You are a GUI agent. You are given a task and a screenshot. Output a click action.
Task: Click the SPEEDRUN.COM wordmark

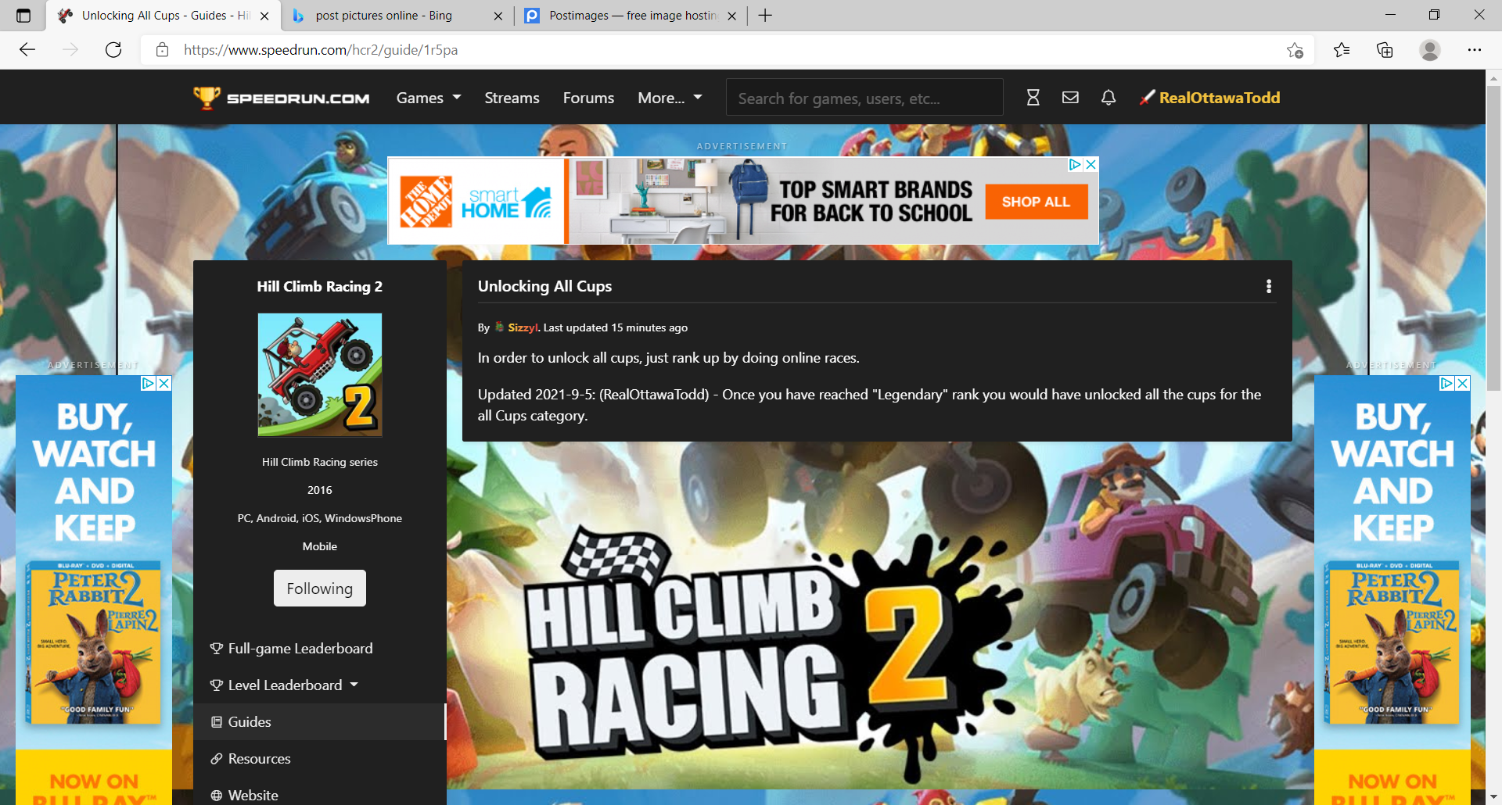click(x=298, y=98)
